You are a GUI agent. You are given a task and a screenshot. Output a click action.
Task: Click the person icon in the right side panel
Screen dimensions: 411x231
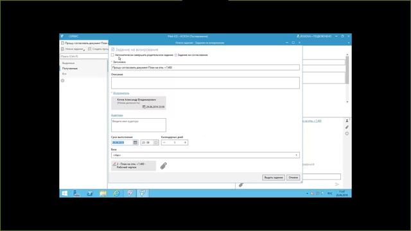pyautogui.click(x=347, y=121)
